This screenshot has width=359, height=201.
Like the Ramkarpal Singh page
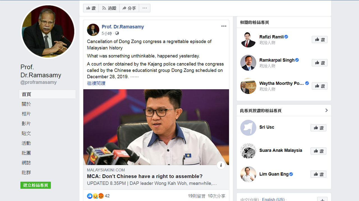(319, 63)
